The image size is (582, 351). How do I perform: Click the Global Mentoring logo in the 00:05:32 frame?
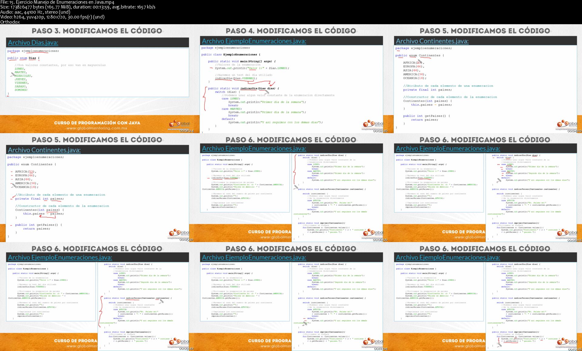179,233
